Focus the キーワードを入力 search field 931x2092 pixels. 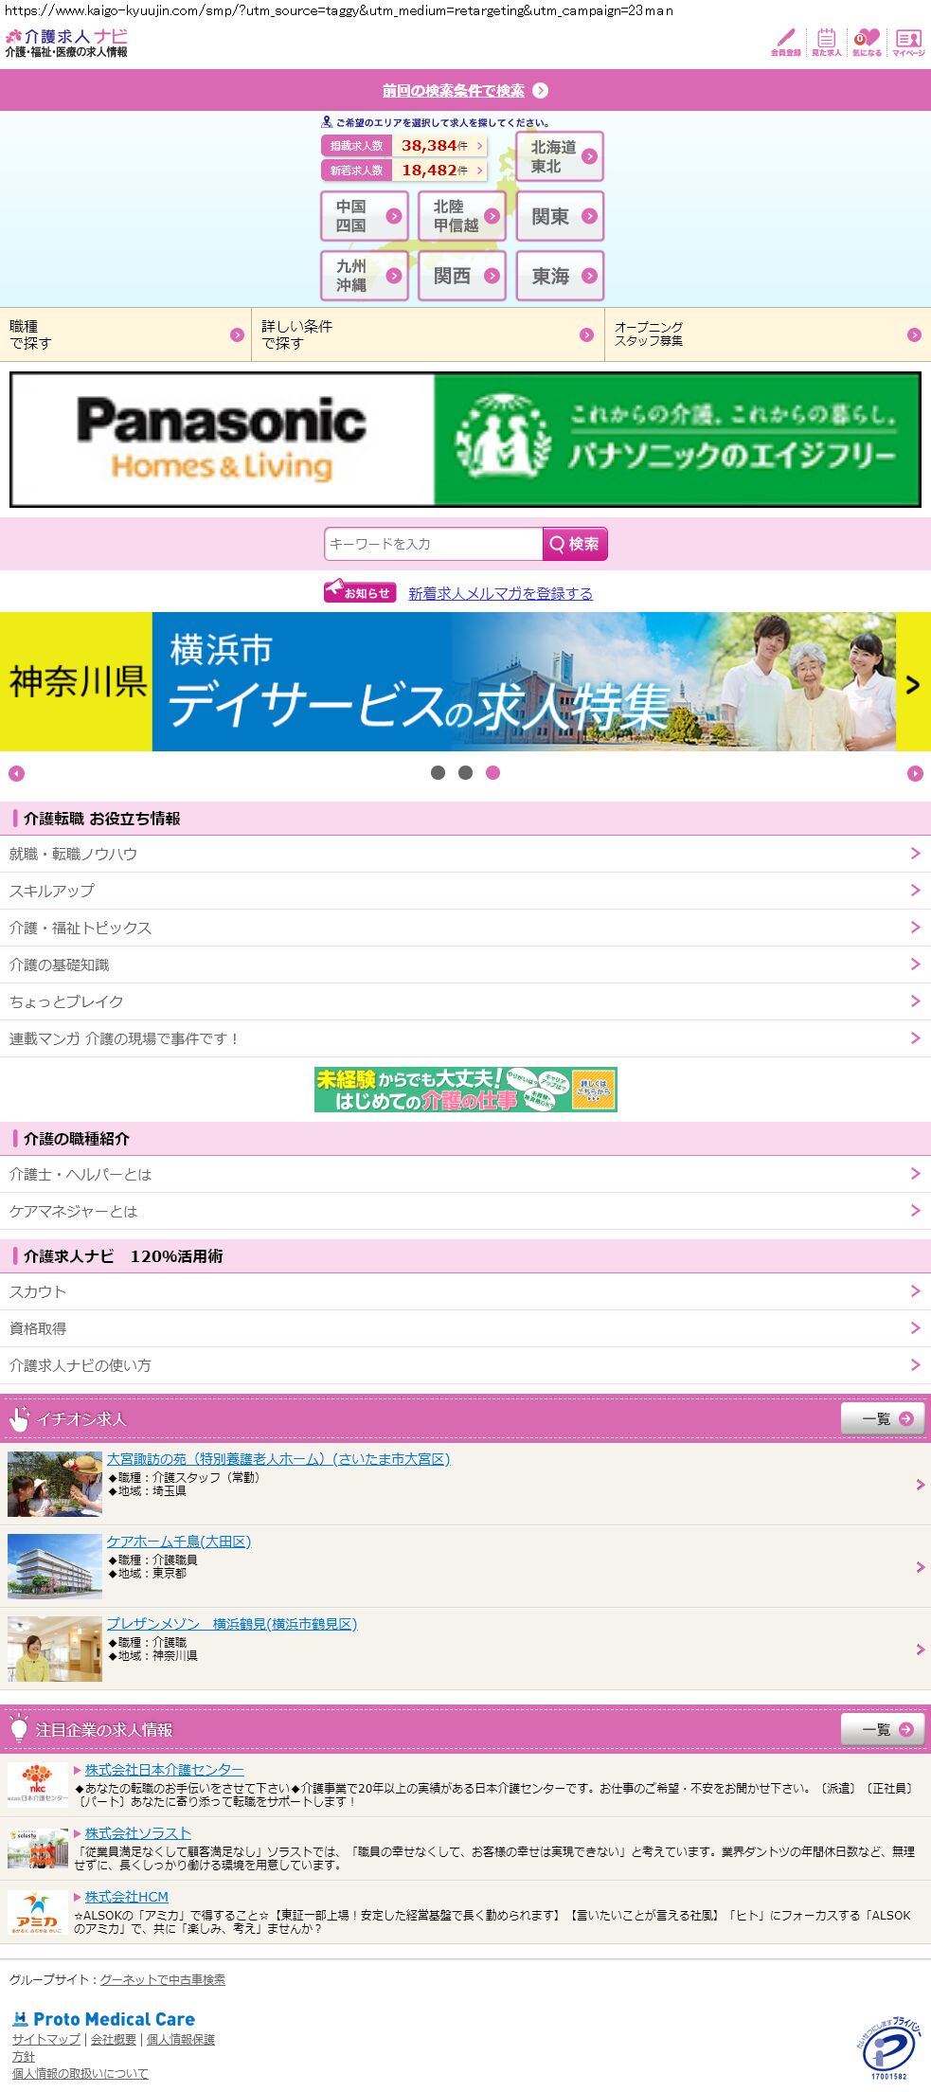click(434, 544)
